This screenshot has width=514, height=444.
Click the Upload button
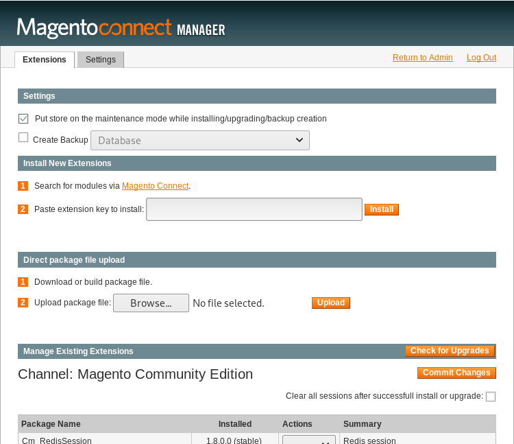(x=331, y=303)
